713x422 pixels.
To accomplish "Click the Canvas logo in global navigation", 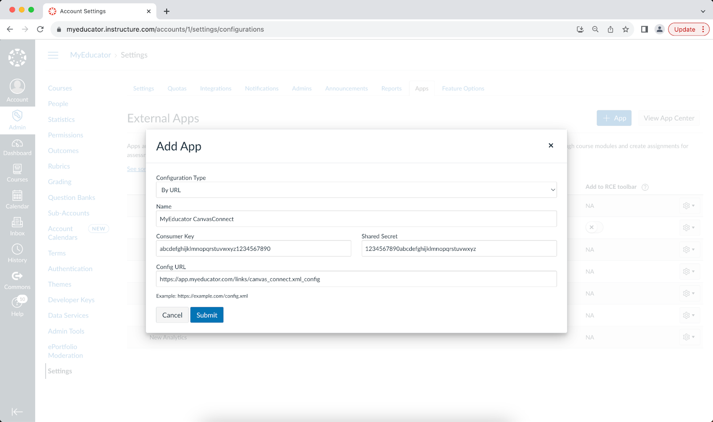I will pos(17,58).
